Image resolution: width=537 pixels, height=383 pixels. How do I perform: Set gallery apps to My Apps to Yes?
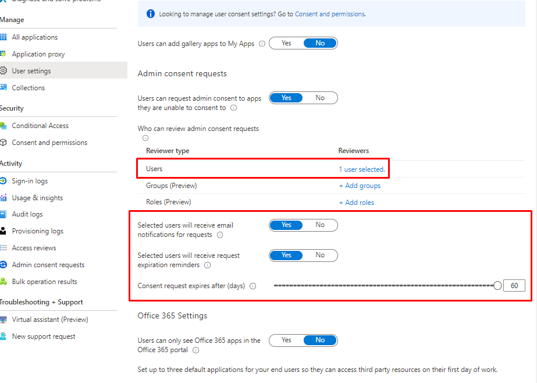286,43
